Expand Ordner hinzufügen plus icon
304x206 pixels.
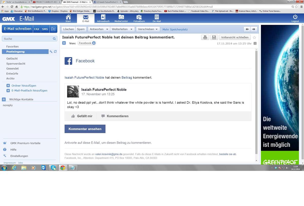click(8, 86)
